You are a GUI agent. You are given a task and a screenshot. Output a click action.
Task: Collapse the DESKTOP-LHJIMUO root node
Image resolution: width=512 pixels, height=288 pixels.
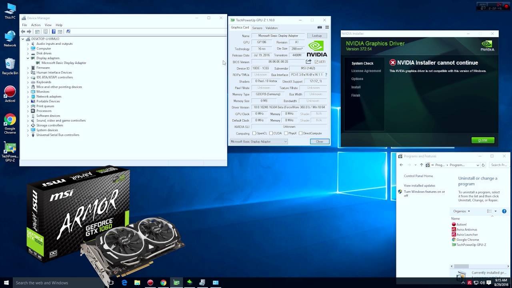pos(23,39)
